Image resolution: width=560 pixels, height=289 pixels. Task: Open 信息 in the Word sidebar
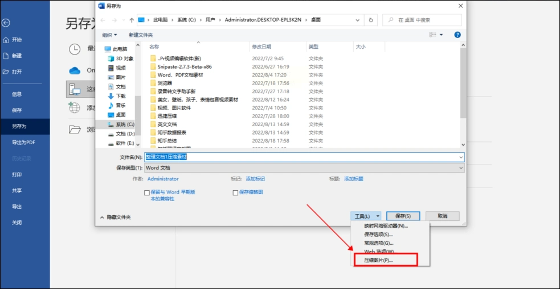(x=17, y=94)
